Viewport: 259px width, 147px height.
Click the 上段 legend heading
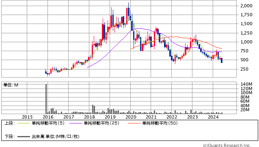click(x=10, y=123)
